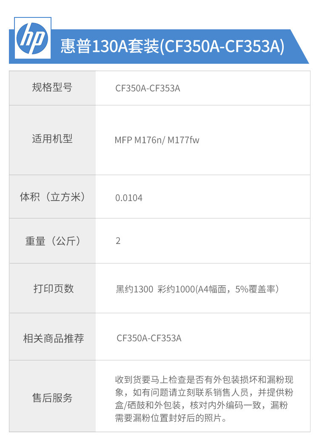This screenshot has width=319, height=442.
Task: Click the 5%覆盖率 coverage note
Action: [x=255, y=289]
